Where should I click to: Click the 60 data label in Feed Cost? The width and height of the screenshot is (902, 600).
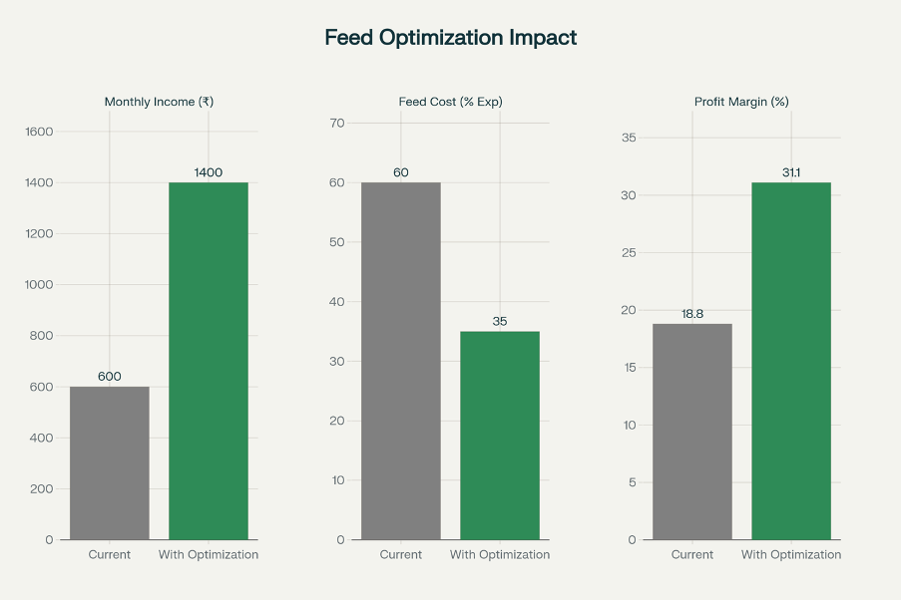(400, 172)
